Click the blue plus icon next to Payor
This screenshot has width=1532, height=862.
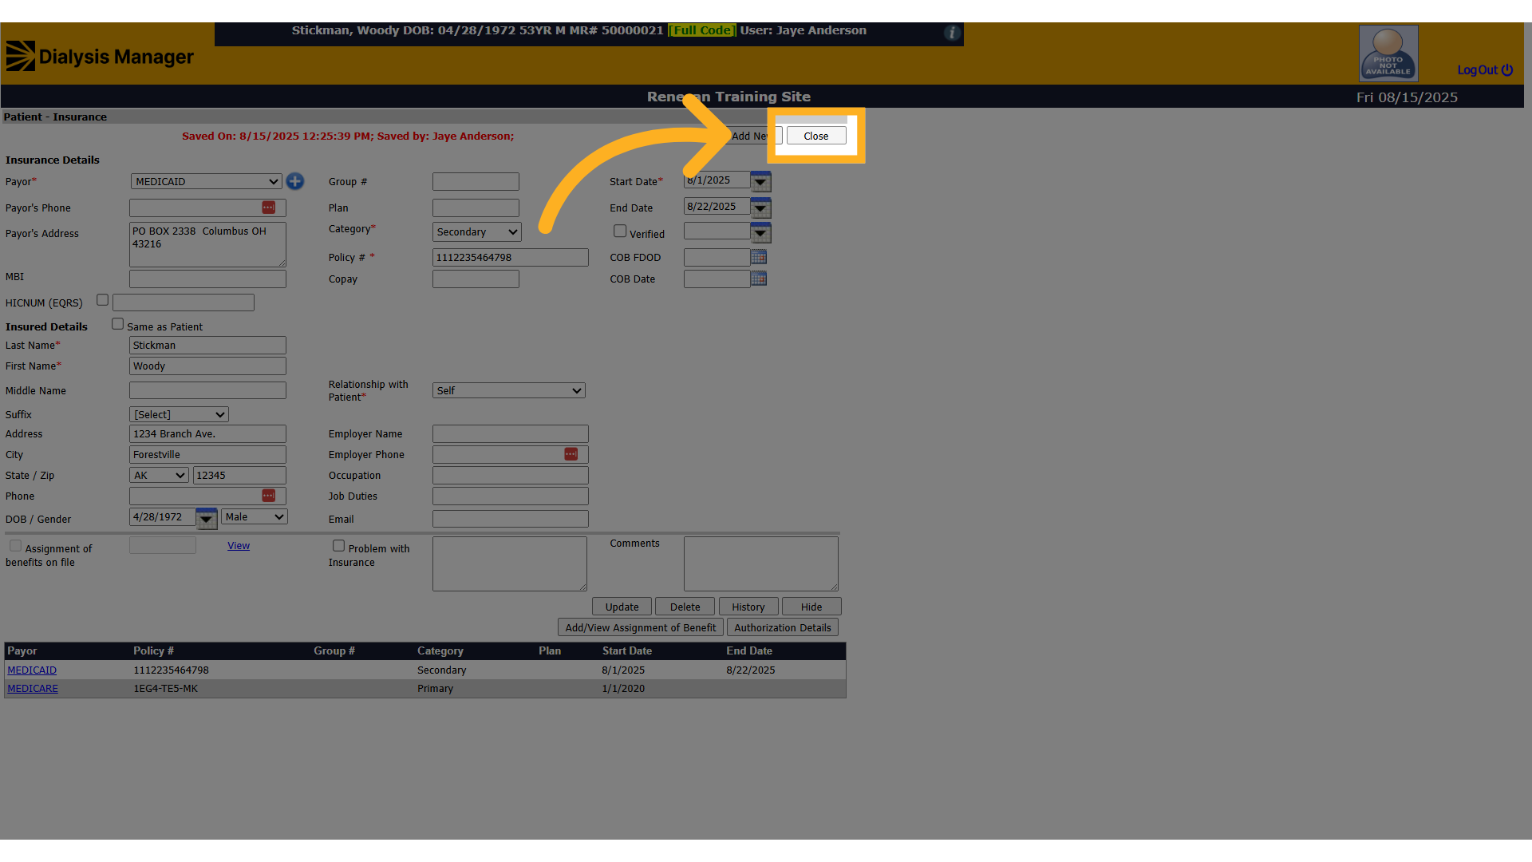295,181
